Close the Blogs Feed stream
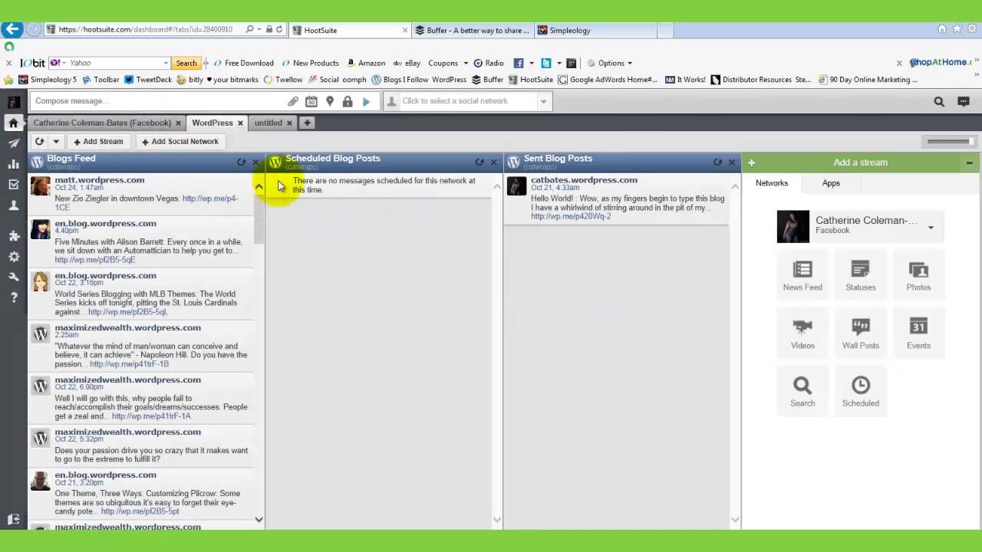The height and width of the screenshot is (552, 982). click(x=255, y=162)
